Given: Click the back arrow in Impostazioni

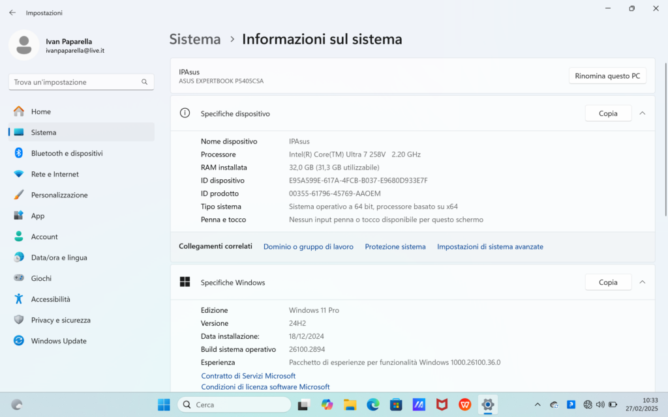Looking at the screenshot, I should [12, 12].
